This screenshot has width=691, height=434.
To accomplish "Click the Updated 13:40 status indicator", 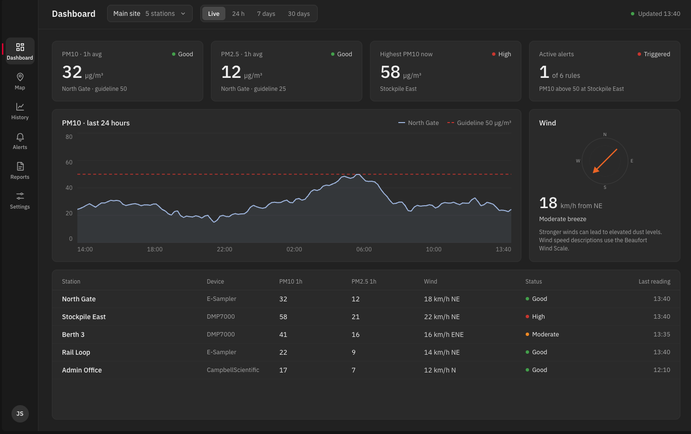I will 655,13.
